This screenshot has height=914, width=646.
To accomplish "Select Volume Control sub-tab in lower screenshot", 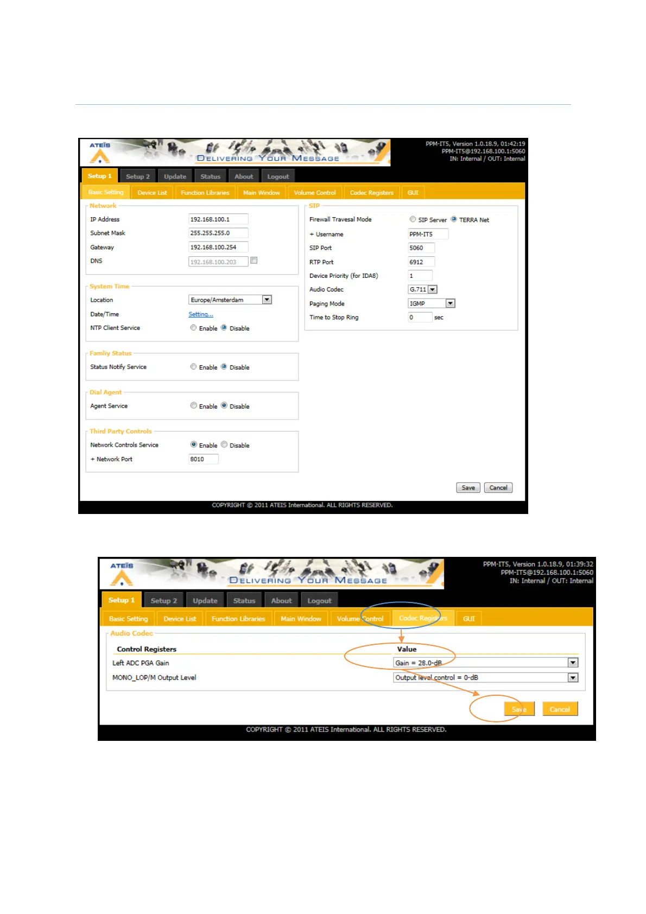I will click(360, 618).
